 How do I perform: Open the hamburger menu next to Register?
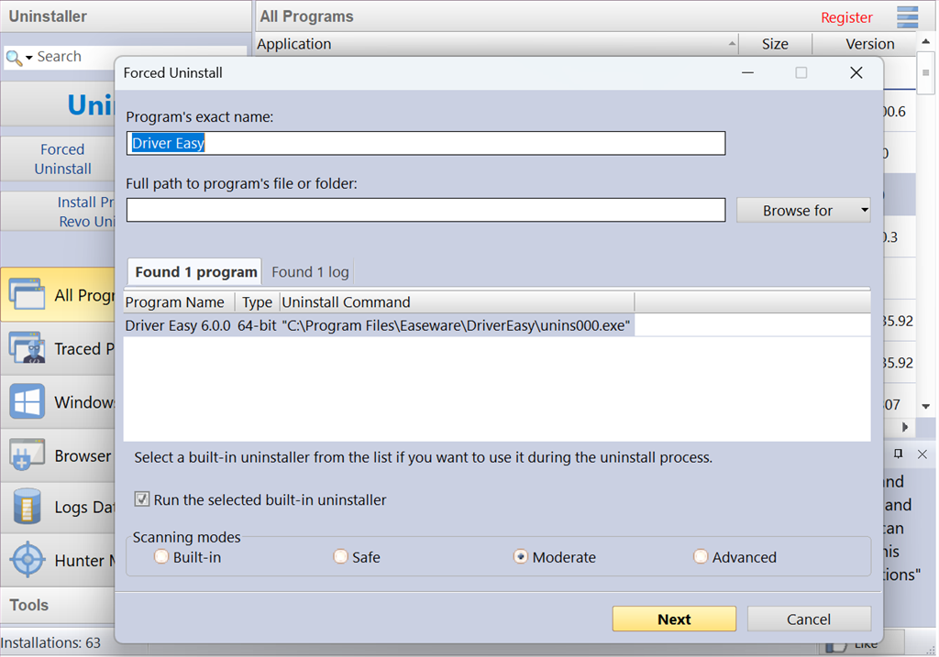click(x=907, y=16)
